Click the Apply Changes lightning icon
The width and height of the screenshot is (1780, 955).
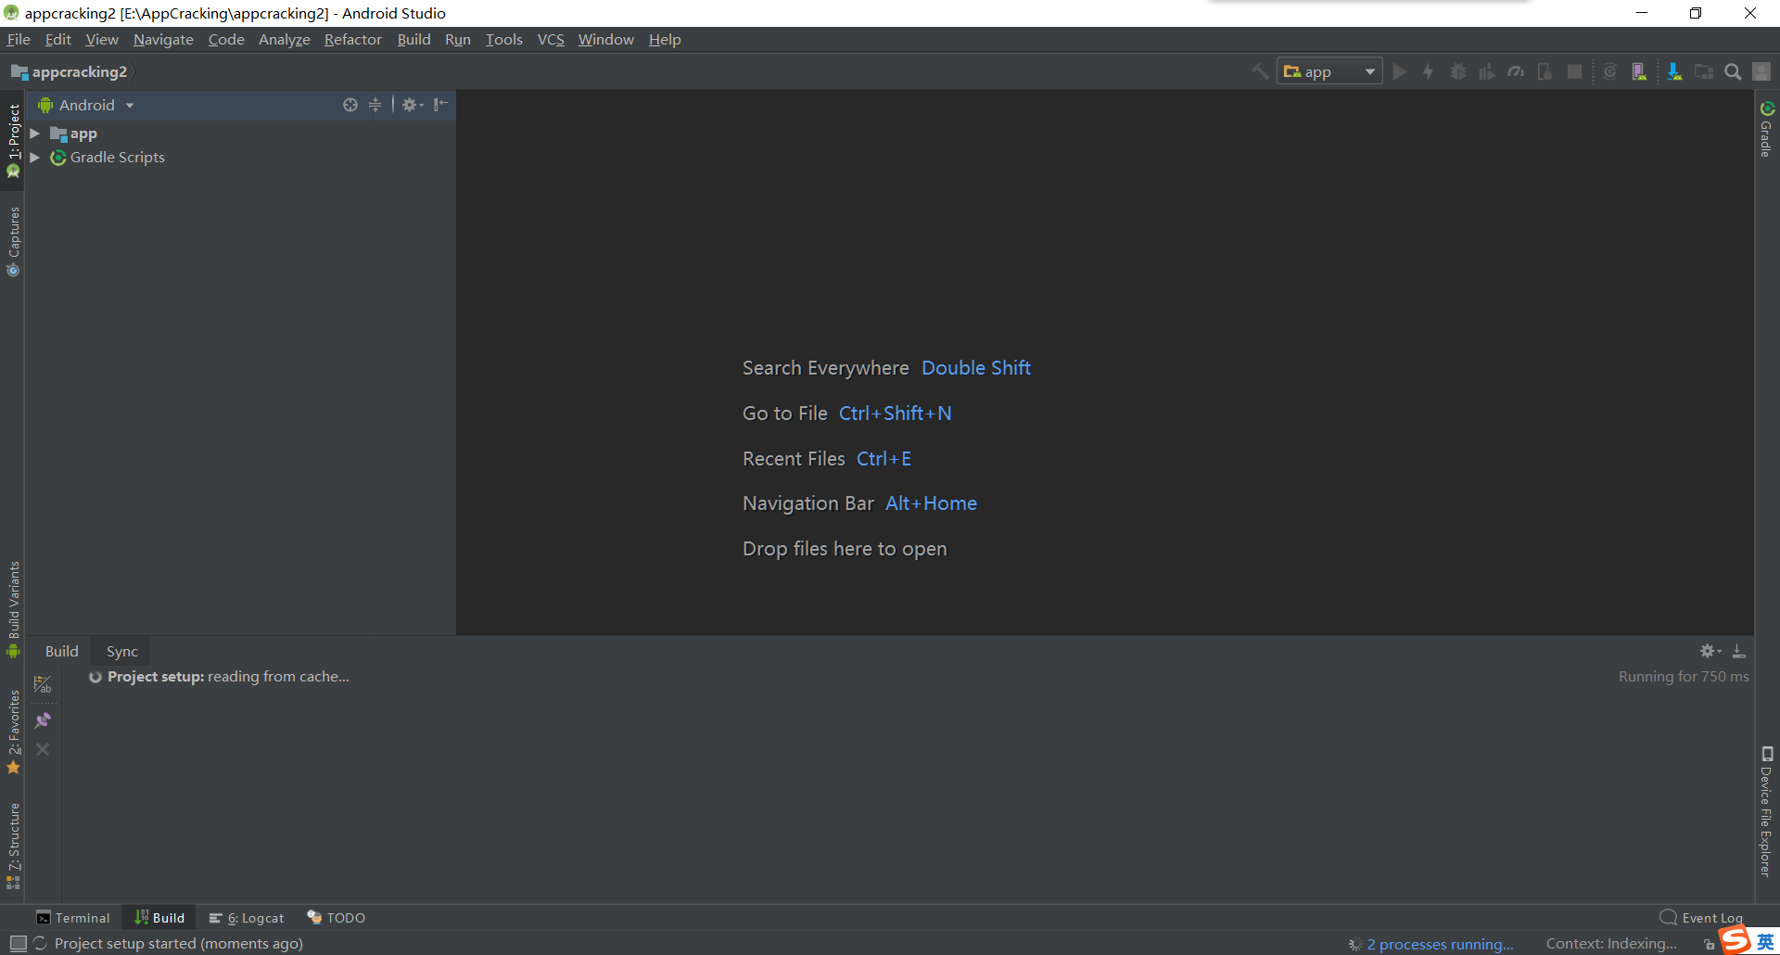(x=1428, y=71)
